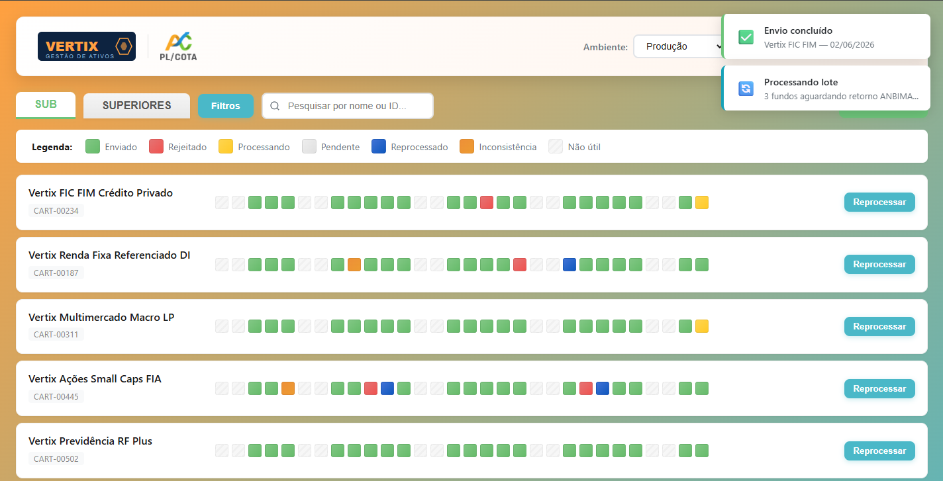
Task: Click the CART-00445 ID badge
Action: click(x=56, y=397)
